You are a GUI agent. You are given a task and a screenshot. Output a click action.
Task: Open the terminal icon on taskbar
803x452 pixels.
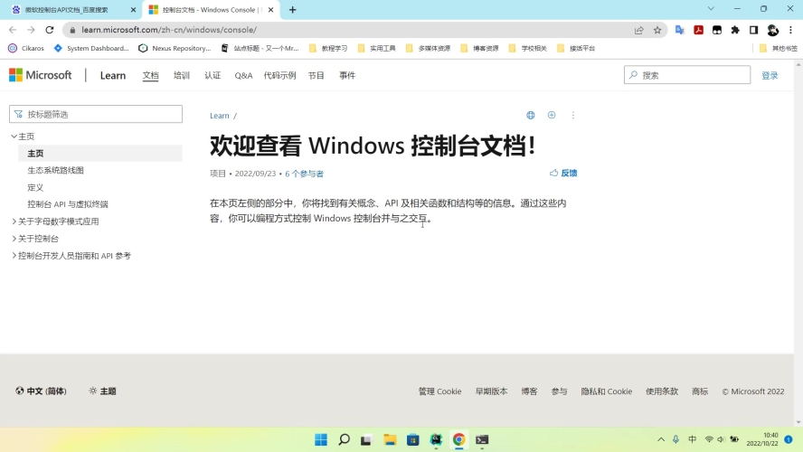(x=482, y=439)
